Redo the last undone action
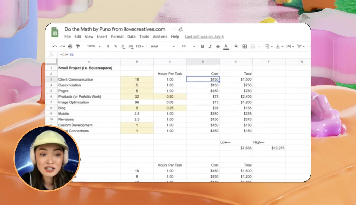Screen dimensions: 356x205 (x=62, y=46)
